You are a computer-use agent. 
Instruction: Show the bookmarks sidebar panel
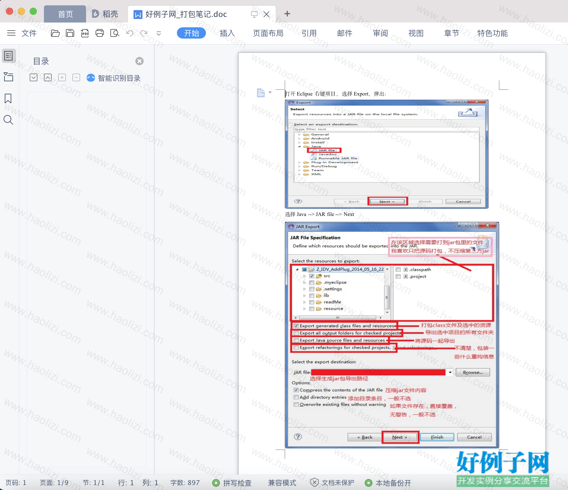click(x=8, y=98)
